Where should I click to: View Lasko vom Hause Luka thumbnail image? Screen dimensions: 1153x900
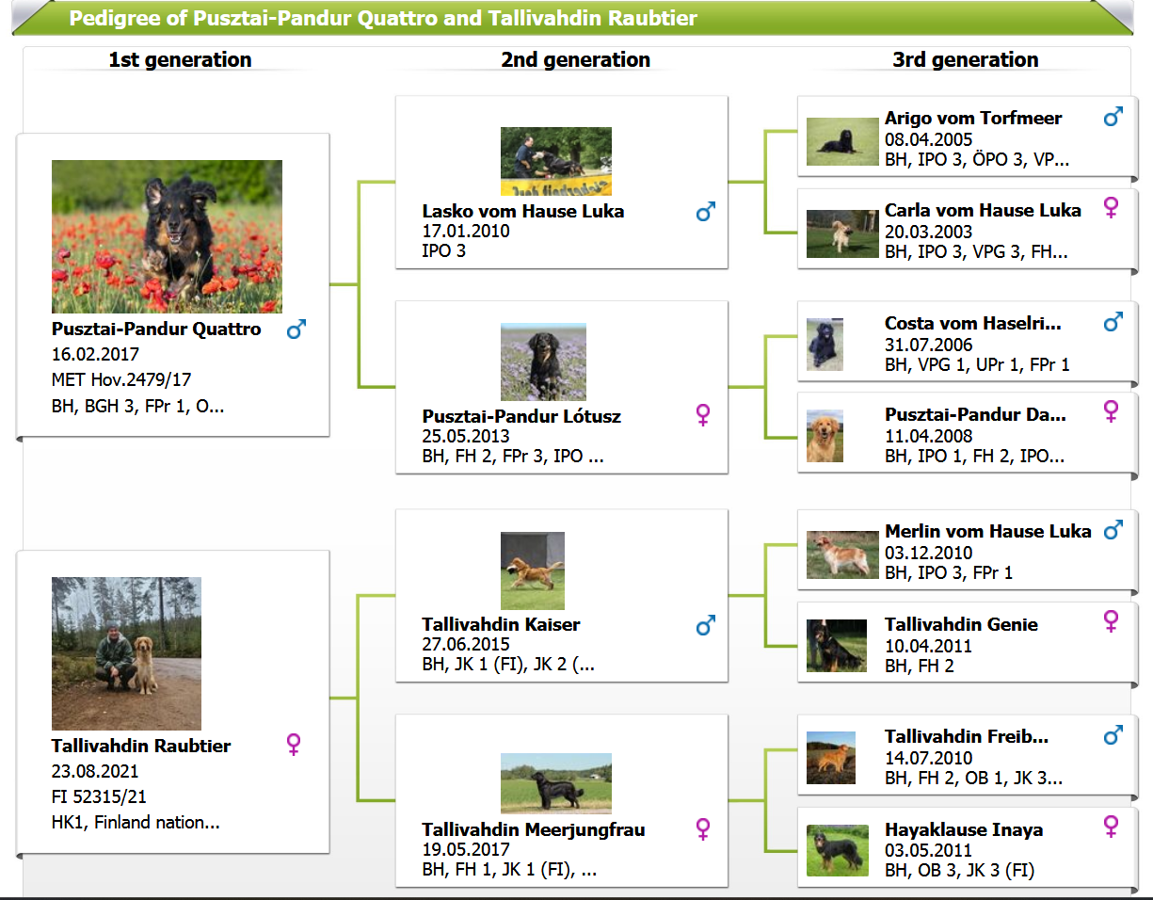point(555,161)
